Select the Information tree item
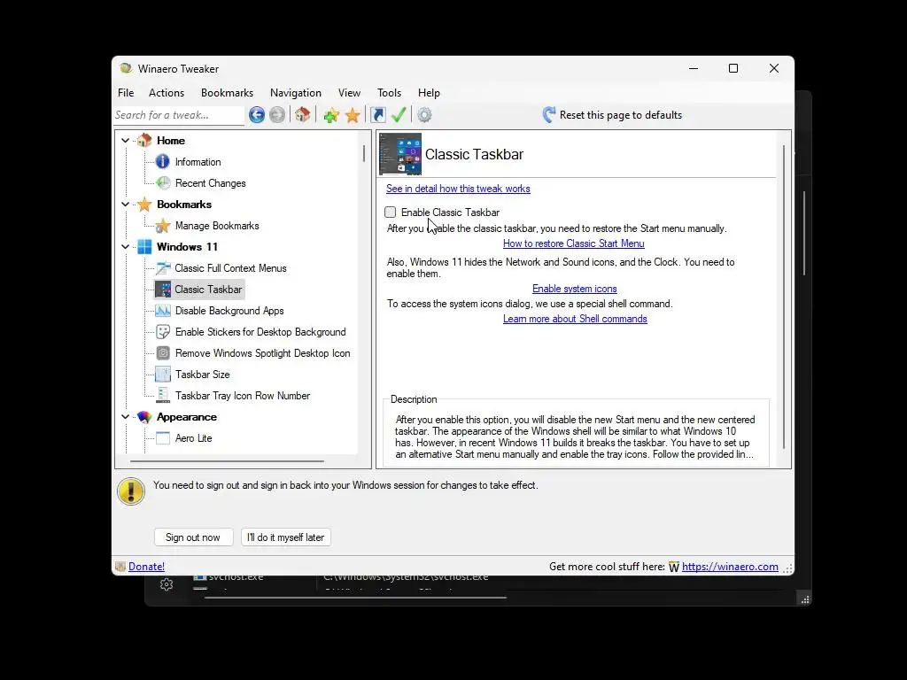Viewport: 907px width, 680px height. pos(198,162)
